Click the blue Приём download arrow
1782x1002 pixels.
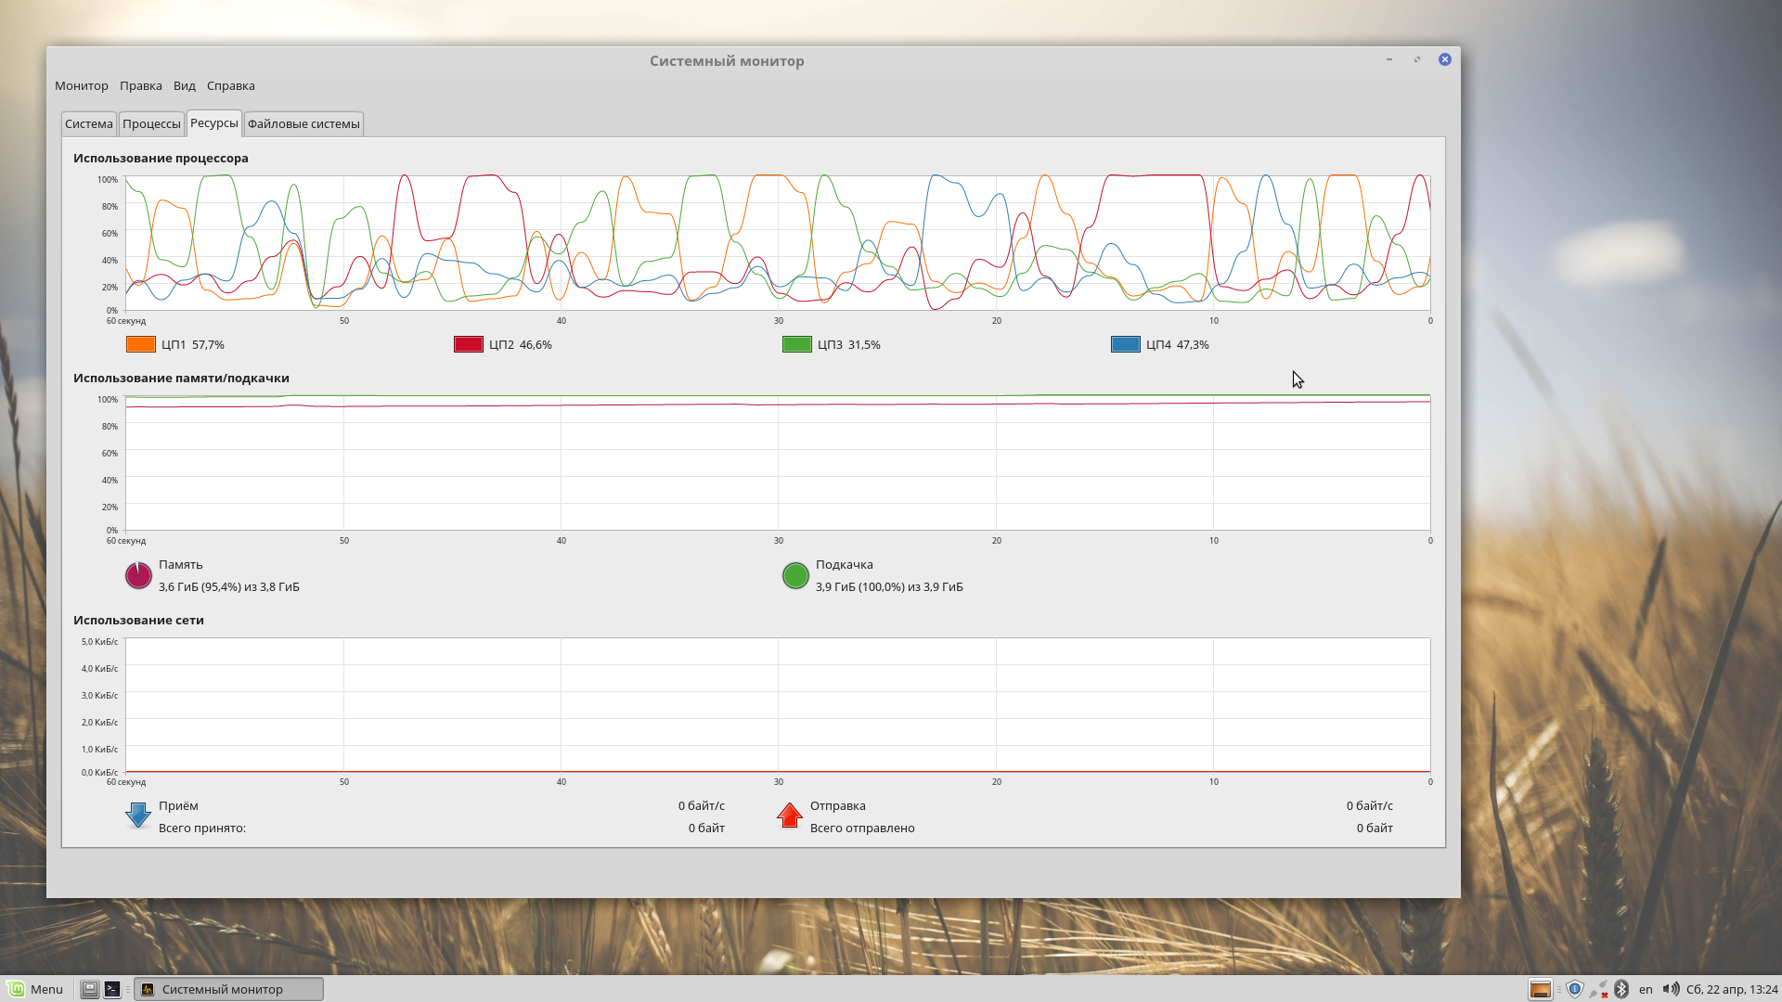(x=138, y=816)
